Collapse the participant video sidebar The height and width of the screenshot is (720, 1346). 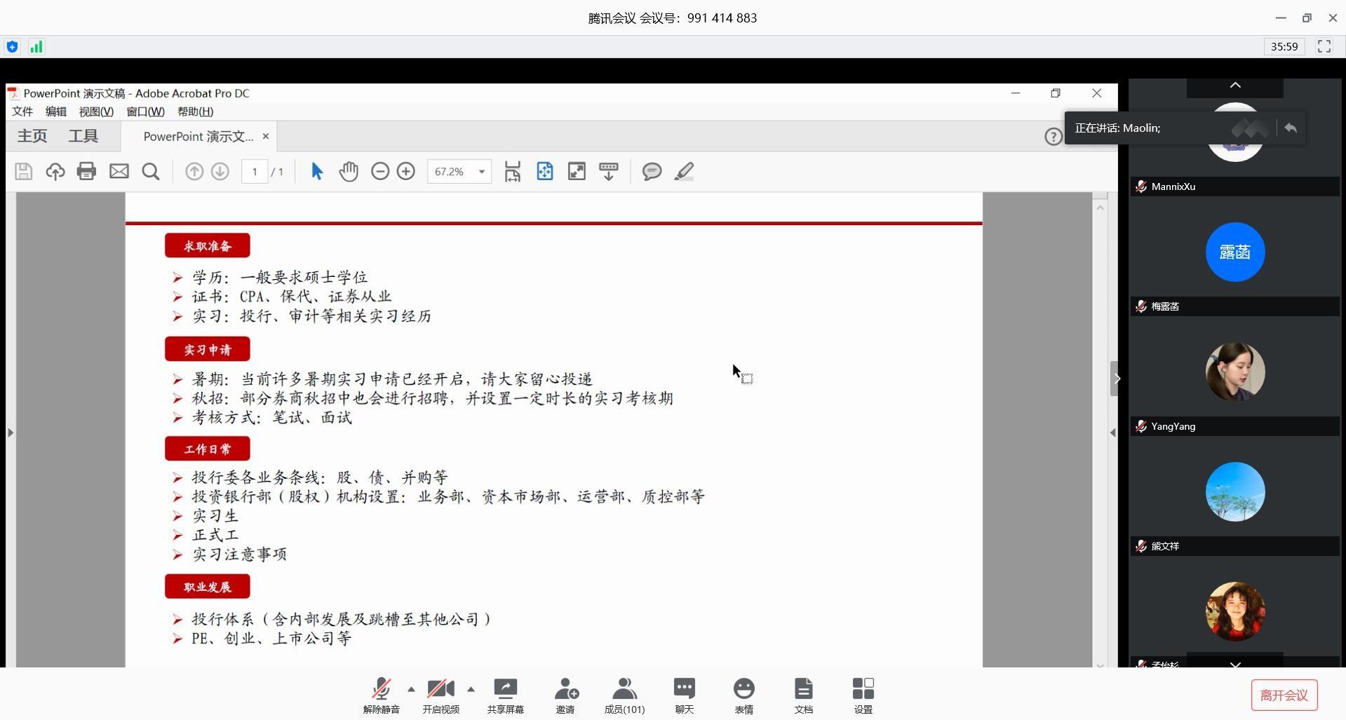(1117, 379)
